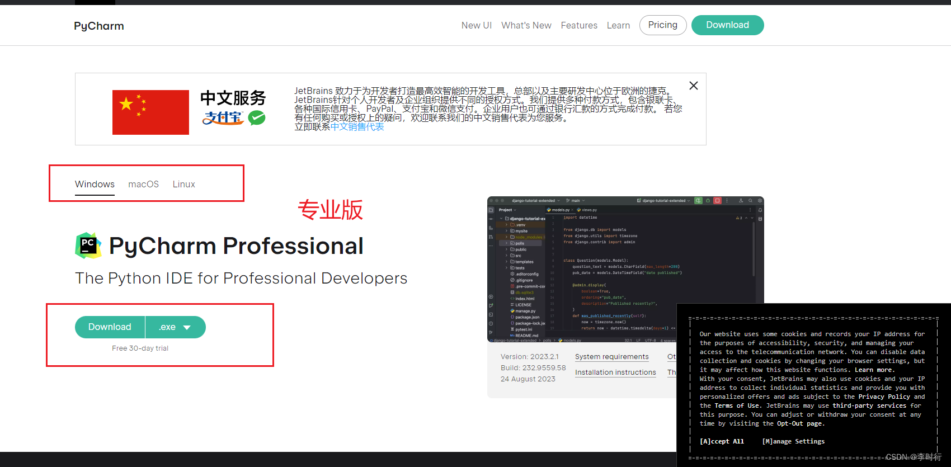
Task: Expand the .exe installer type dropdown
Action: click(x=176, y=327)
